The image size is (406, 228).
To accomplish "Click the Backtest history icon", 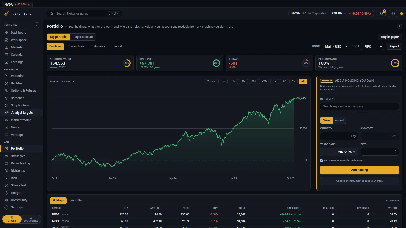I will click(6, 83).
